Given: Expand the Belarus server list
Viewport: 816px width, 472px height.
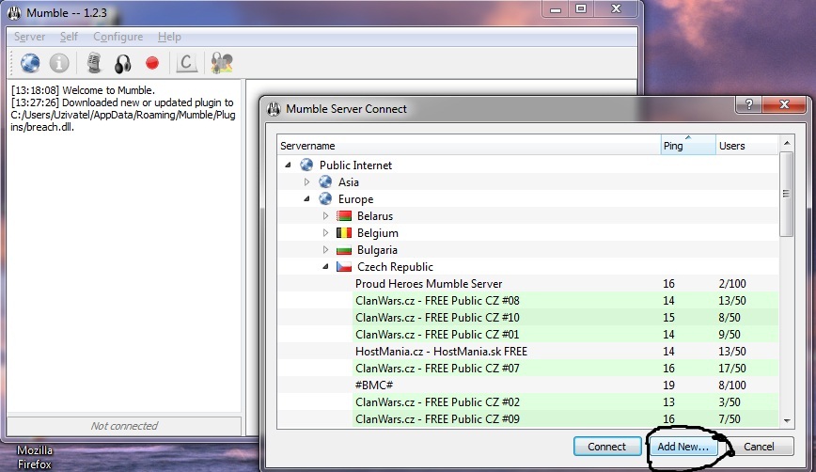Looking at the screenshot, I should tap(325, 215).
